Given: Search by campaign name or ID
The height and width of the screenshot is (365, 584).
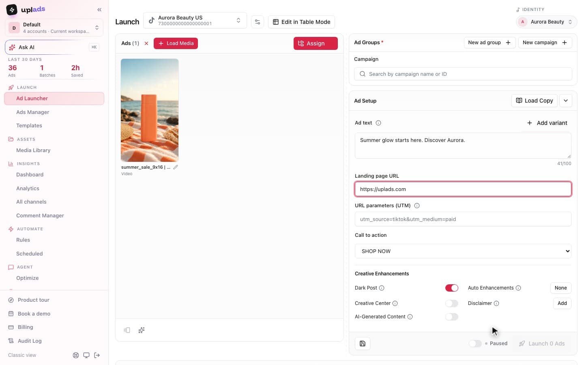Looking at the screenshot, I should (463, 74).
